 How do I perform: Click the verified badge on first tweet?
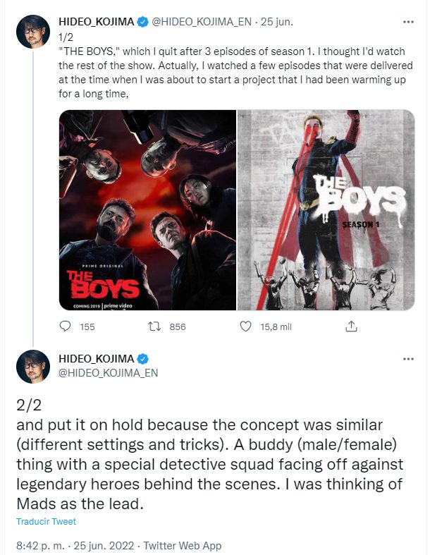point(143,23)
